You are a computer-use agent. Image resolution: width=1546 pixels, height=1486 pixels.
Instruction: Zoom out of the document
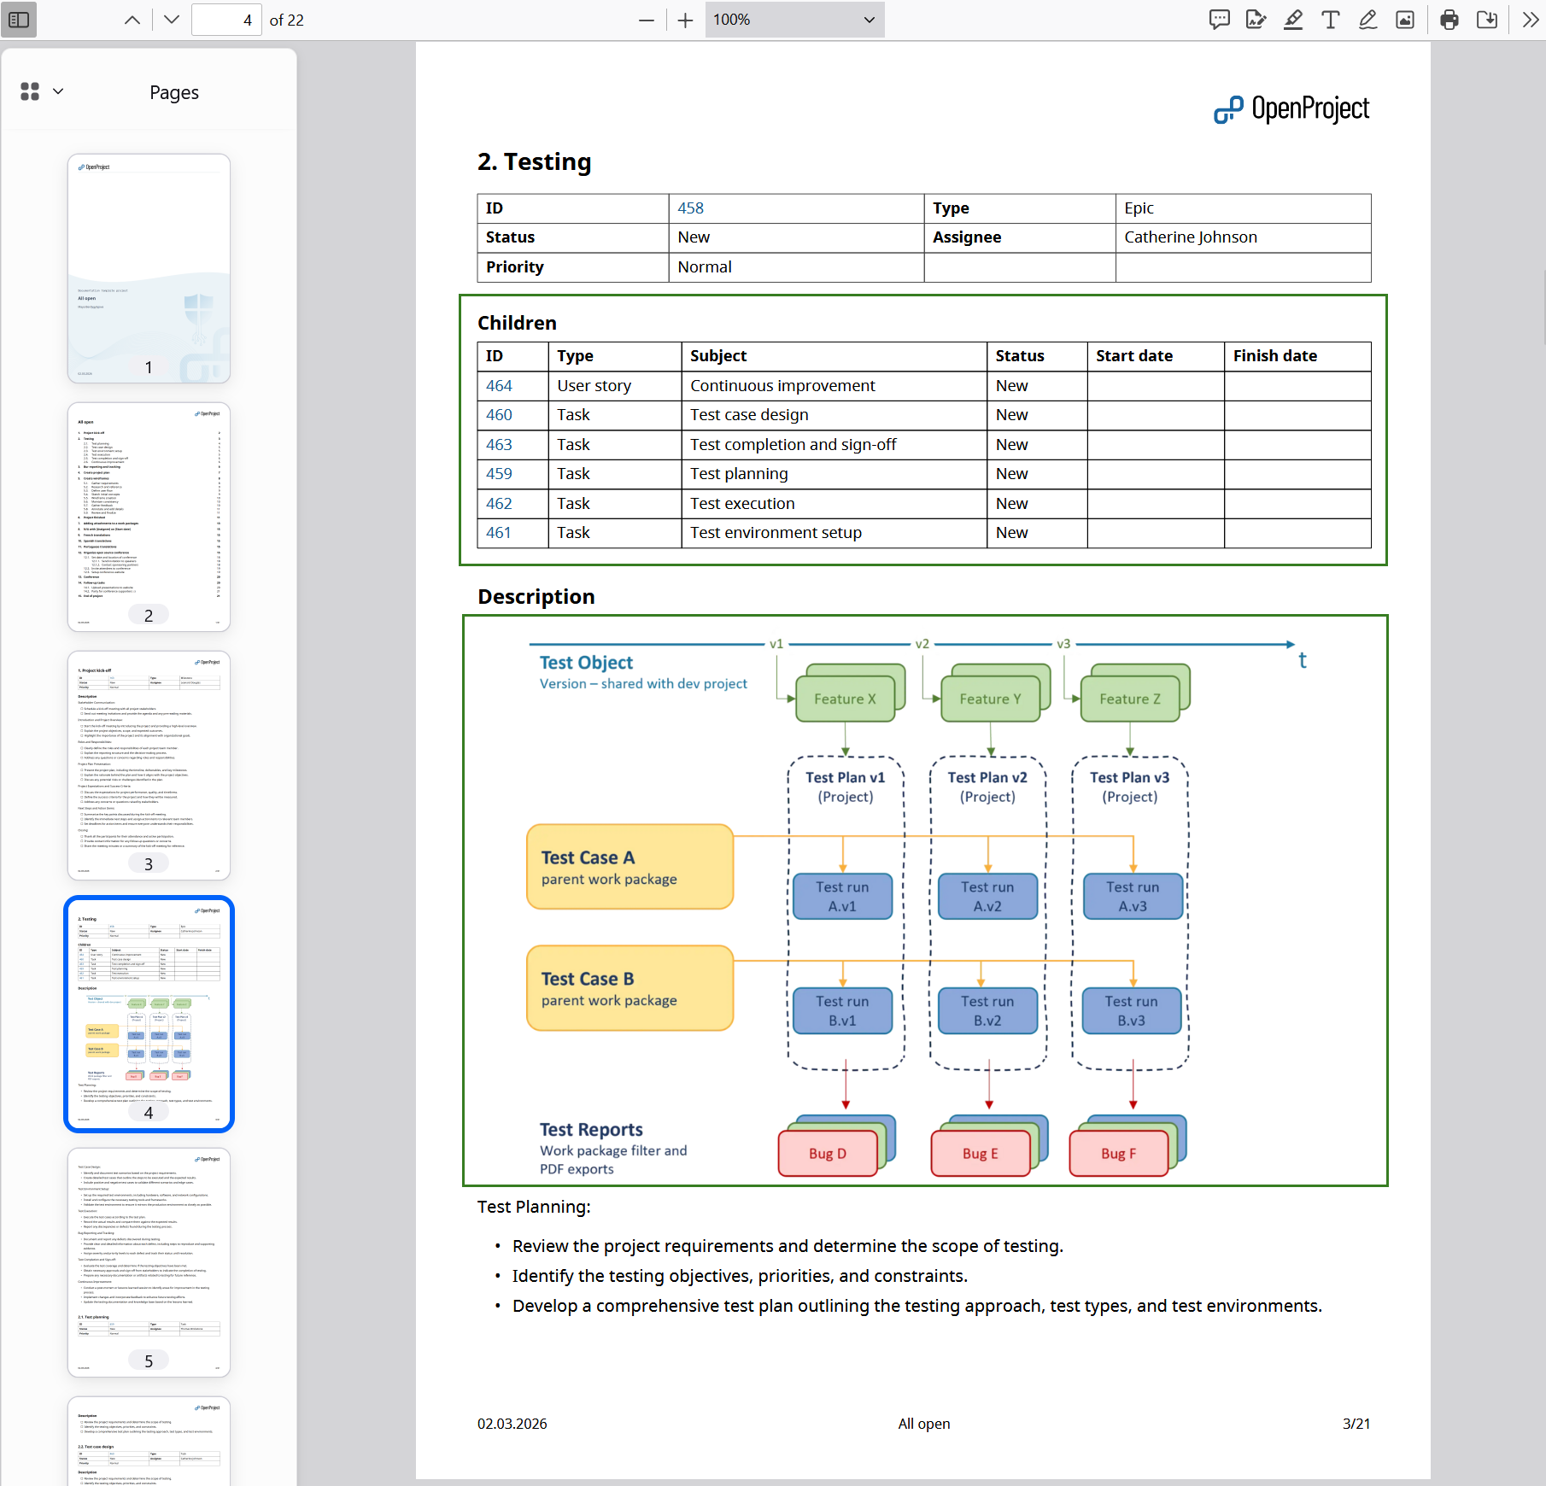pyautogui.click(x=647, y=20)
